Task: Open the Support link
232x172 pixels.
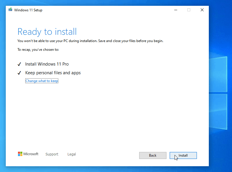Action: click(52, 154)
